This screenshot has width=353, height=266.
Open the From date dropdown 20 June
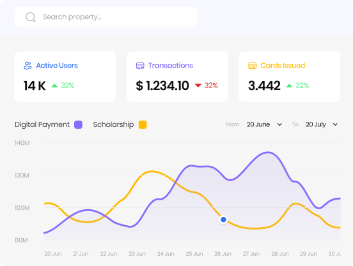pyautogui.click(x=264, y=124)
